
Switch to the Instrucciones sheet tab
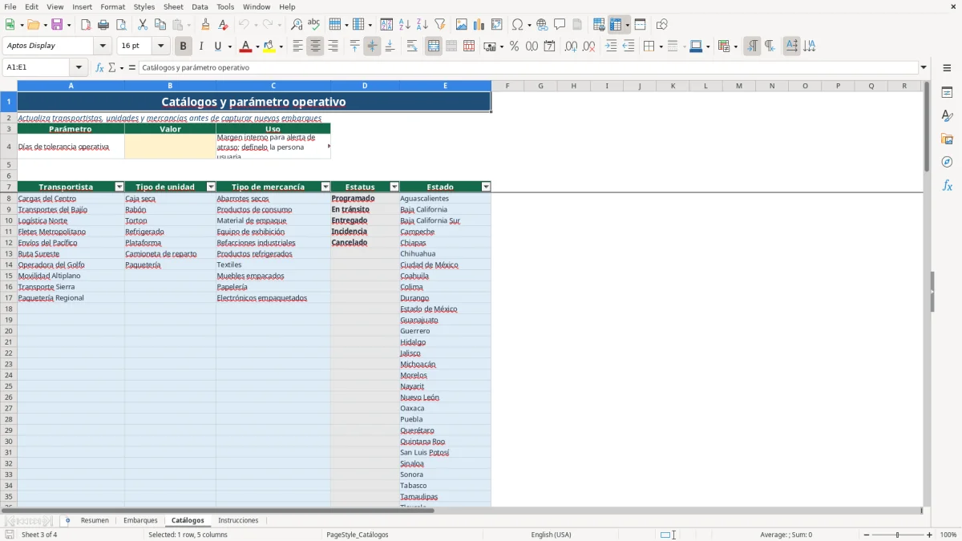tap(238, 521)
